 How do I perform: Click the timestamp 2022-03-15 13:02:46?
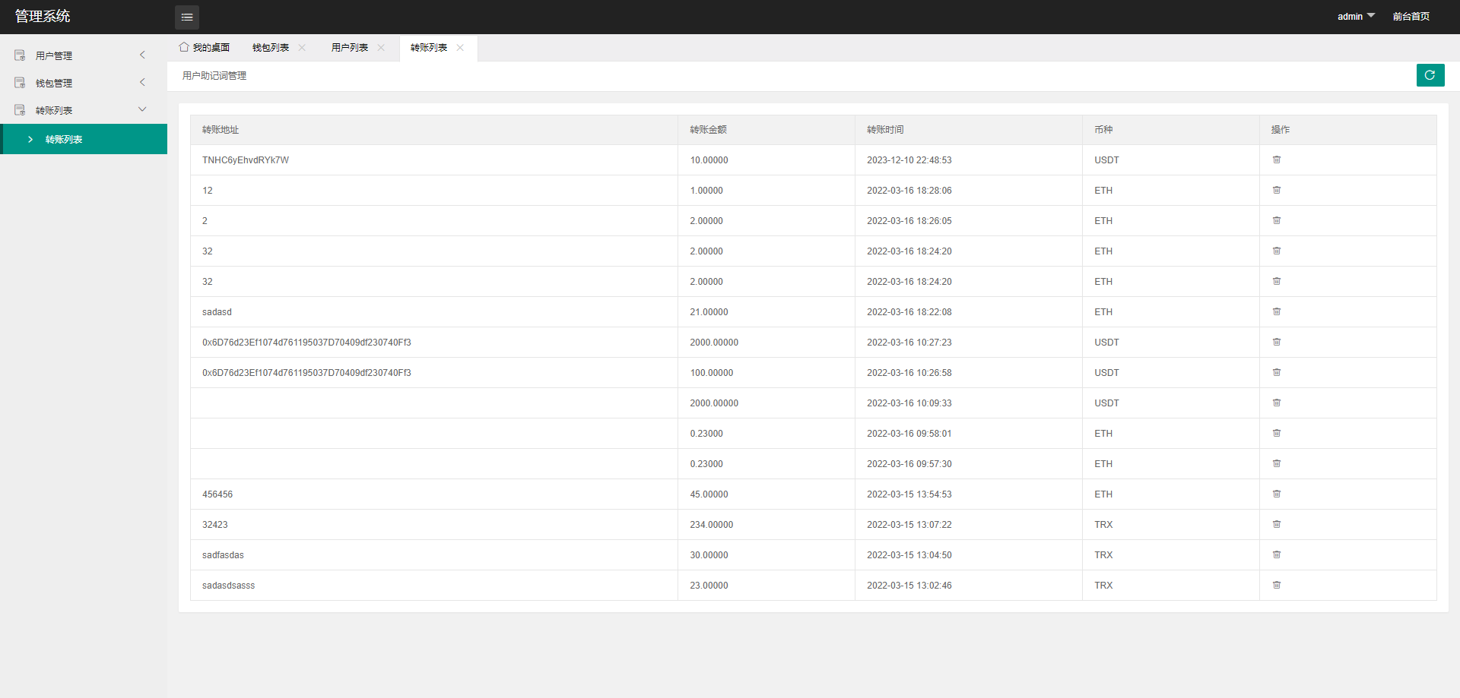click(909, 586)
